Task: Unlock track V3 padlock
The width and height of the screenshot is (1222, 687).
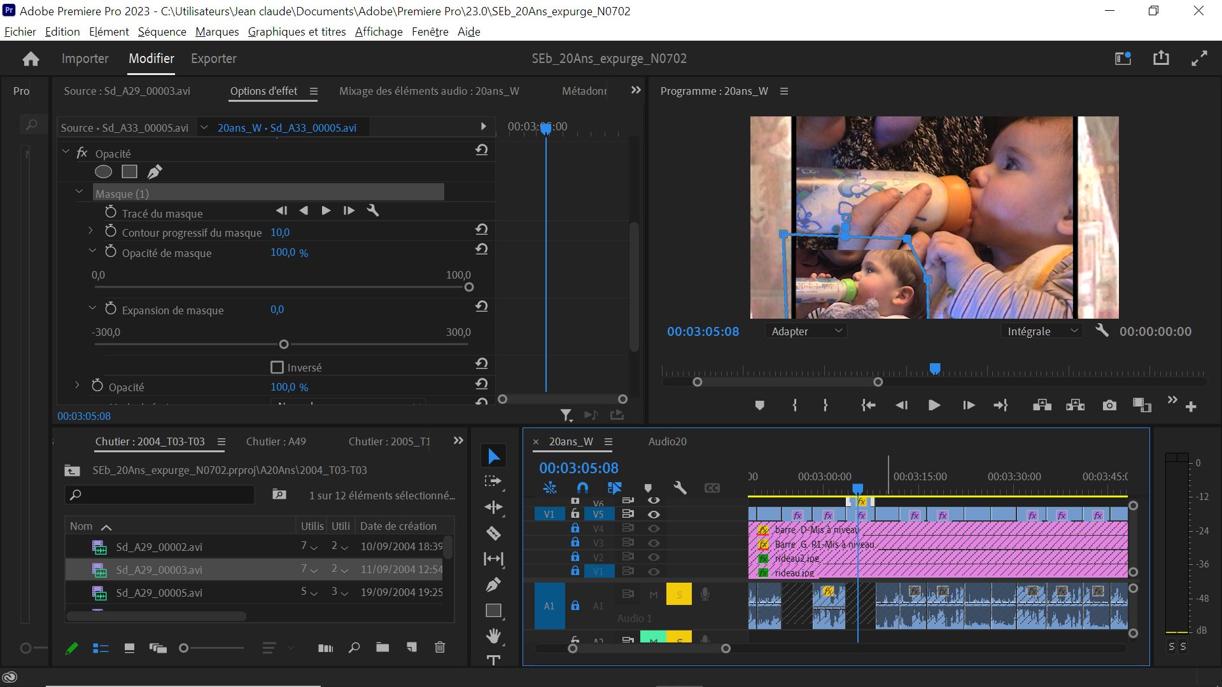Action: pyautogui.click(x=575, y=543)
